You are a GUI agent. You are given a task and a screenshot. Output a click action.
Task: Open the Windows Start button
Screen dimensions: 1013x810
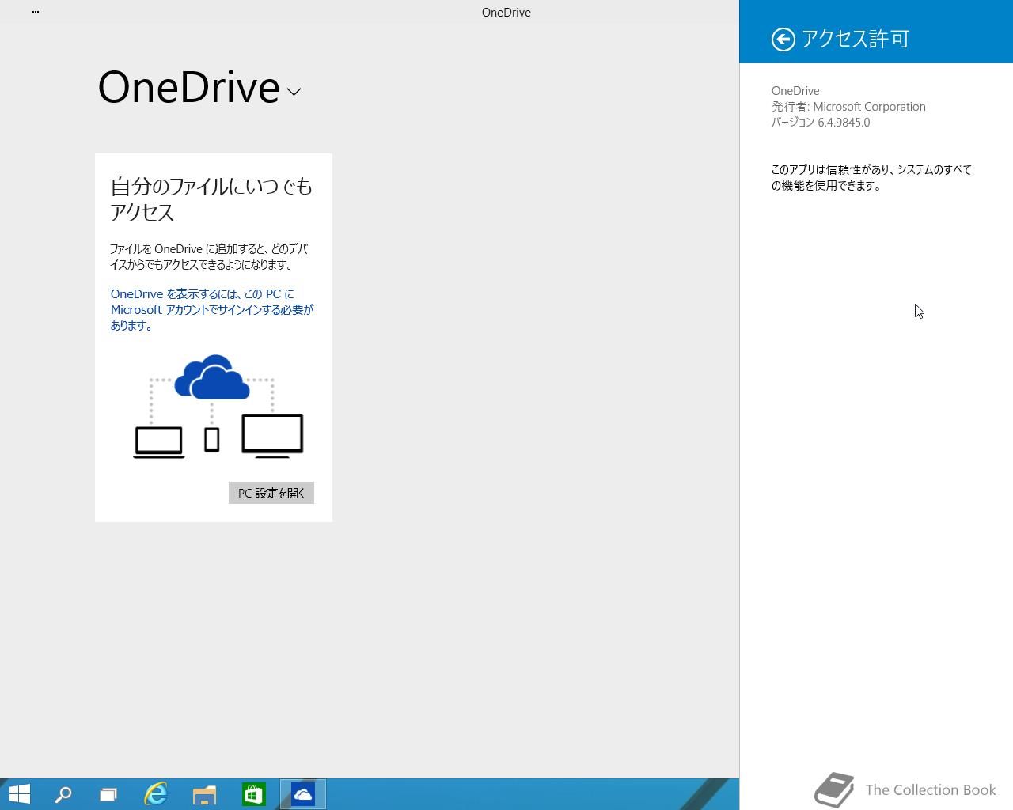tap(19, 794)
